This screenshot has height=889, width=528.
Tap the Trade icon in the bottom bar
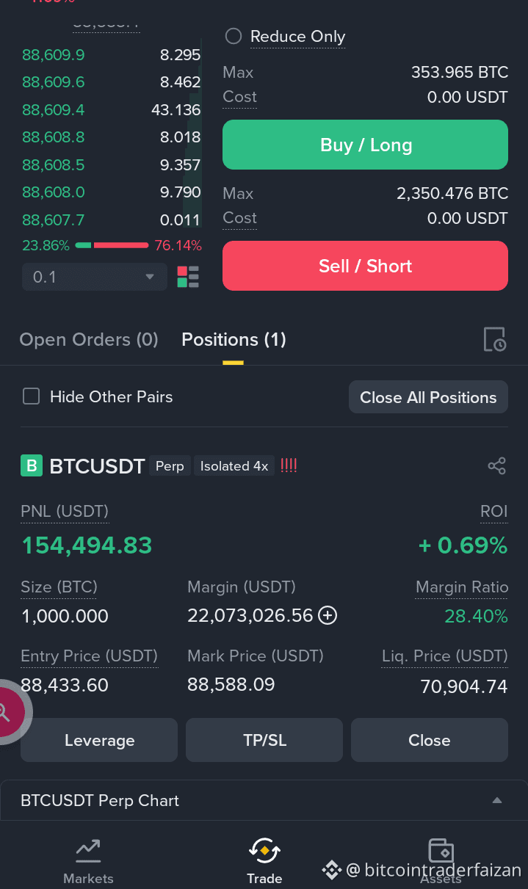[x=264, y=851]
